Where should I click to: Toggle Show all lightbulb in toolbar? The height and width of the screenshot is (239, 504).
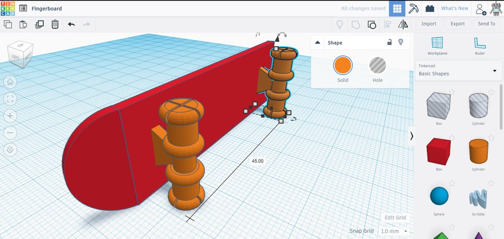(x=340, y=25)
